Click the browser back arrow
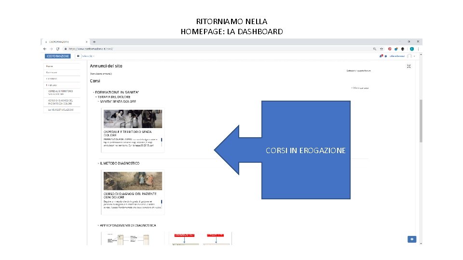 click(45, 49)
